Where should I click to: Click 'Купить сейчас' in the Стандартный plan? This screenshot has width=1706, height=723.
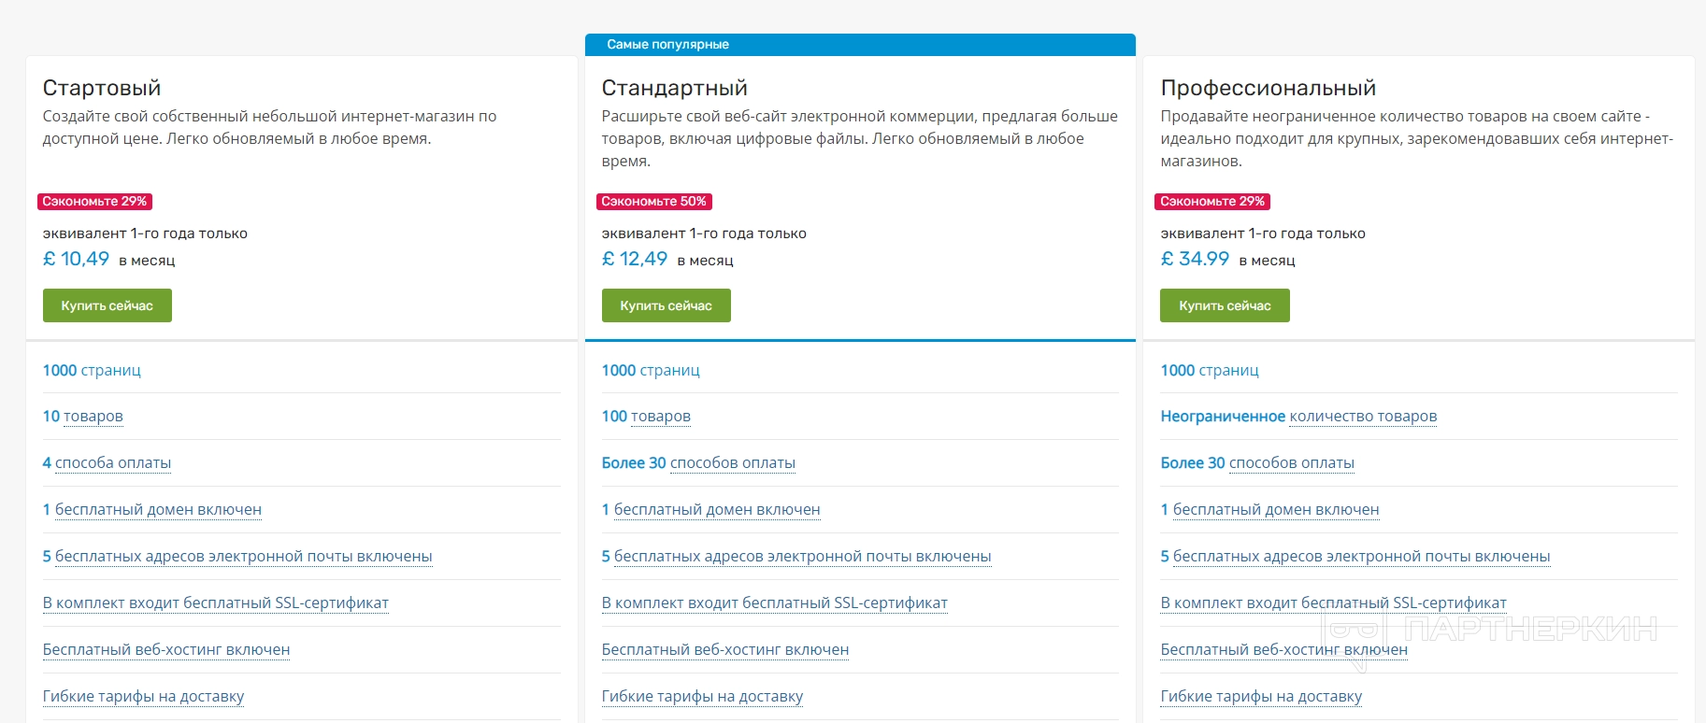(x=666, y=305)
